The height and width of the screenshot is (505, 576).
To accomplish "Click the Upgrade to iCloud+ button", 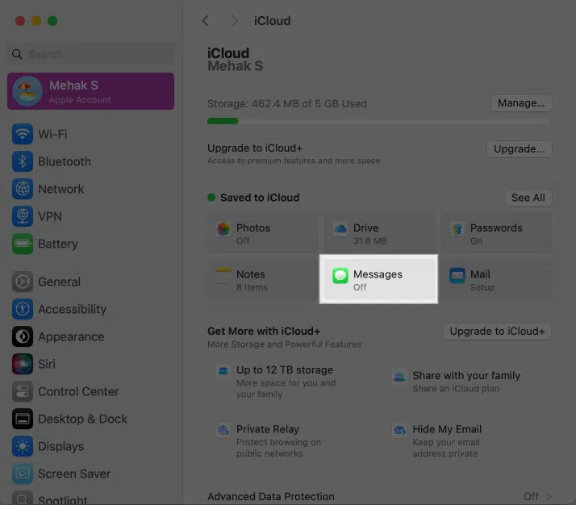I will (x=497, y=332).
